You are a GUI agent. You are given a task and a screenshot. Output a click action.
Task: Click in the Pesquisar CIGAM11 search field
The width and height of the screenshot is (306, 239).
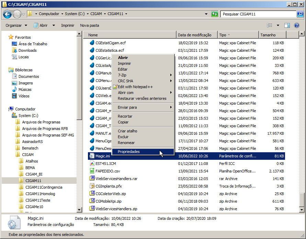tap(258, 14)
